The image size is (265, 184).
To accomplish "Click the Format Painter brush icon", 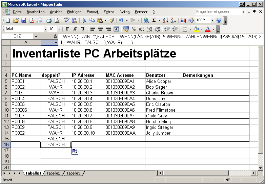I will coord(111,20).
